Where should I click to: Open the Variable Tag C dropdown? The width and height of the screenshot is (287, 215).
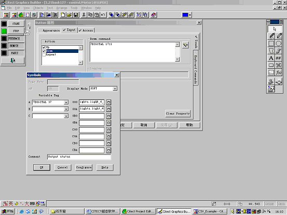pyautogui.click(x=66, y=116)
